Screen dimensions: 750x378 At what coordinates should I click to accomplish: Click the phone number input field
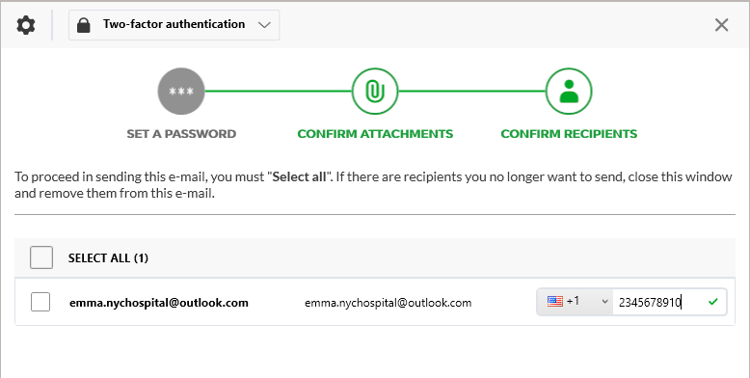[670, 302]
